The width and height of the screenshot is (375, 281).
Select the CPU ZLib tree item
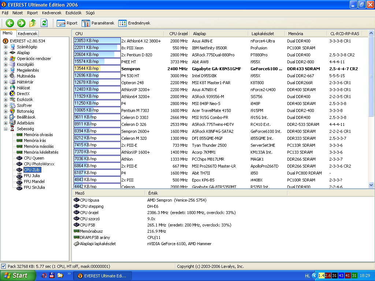click(32, 170)
